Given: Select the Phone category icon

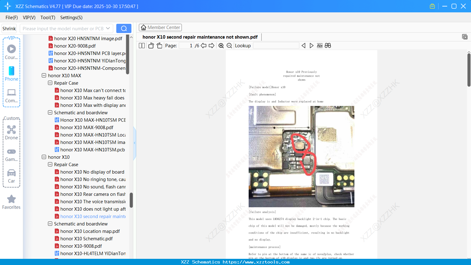Looking at the screenshot, I should pos(11,74).
